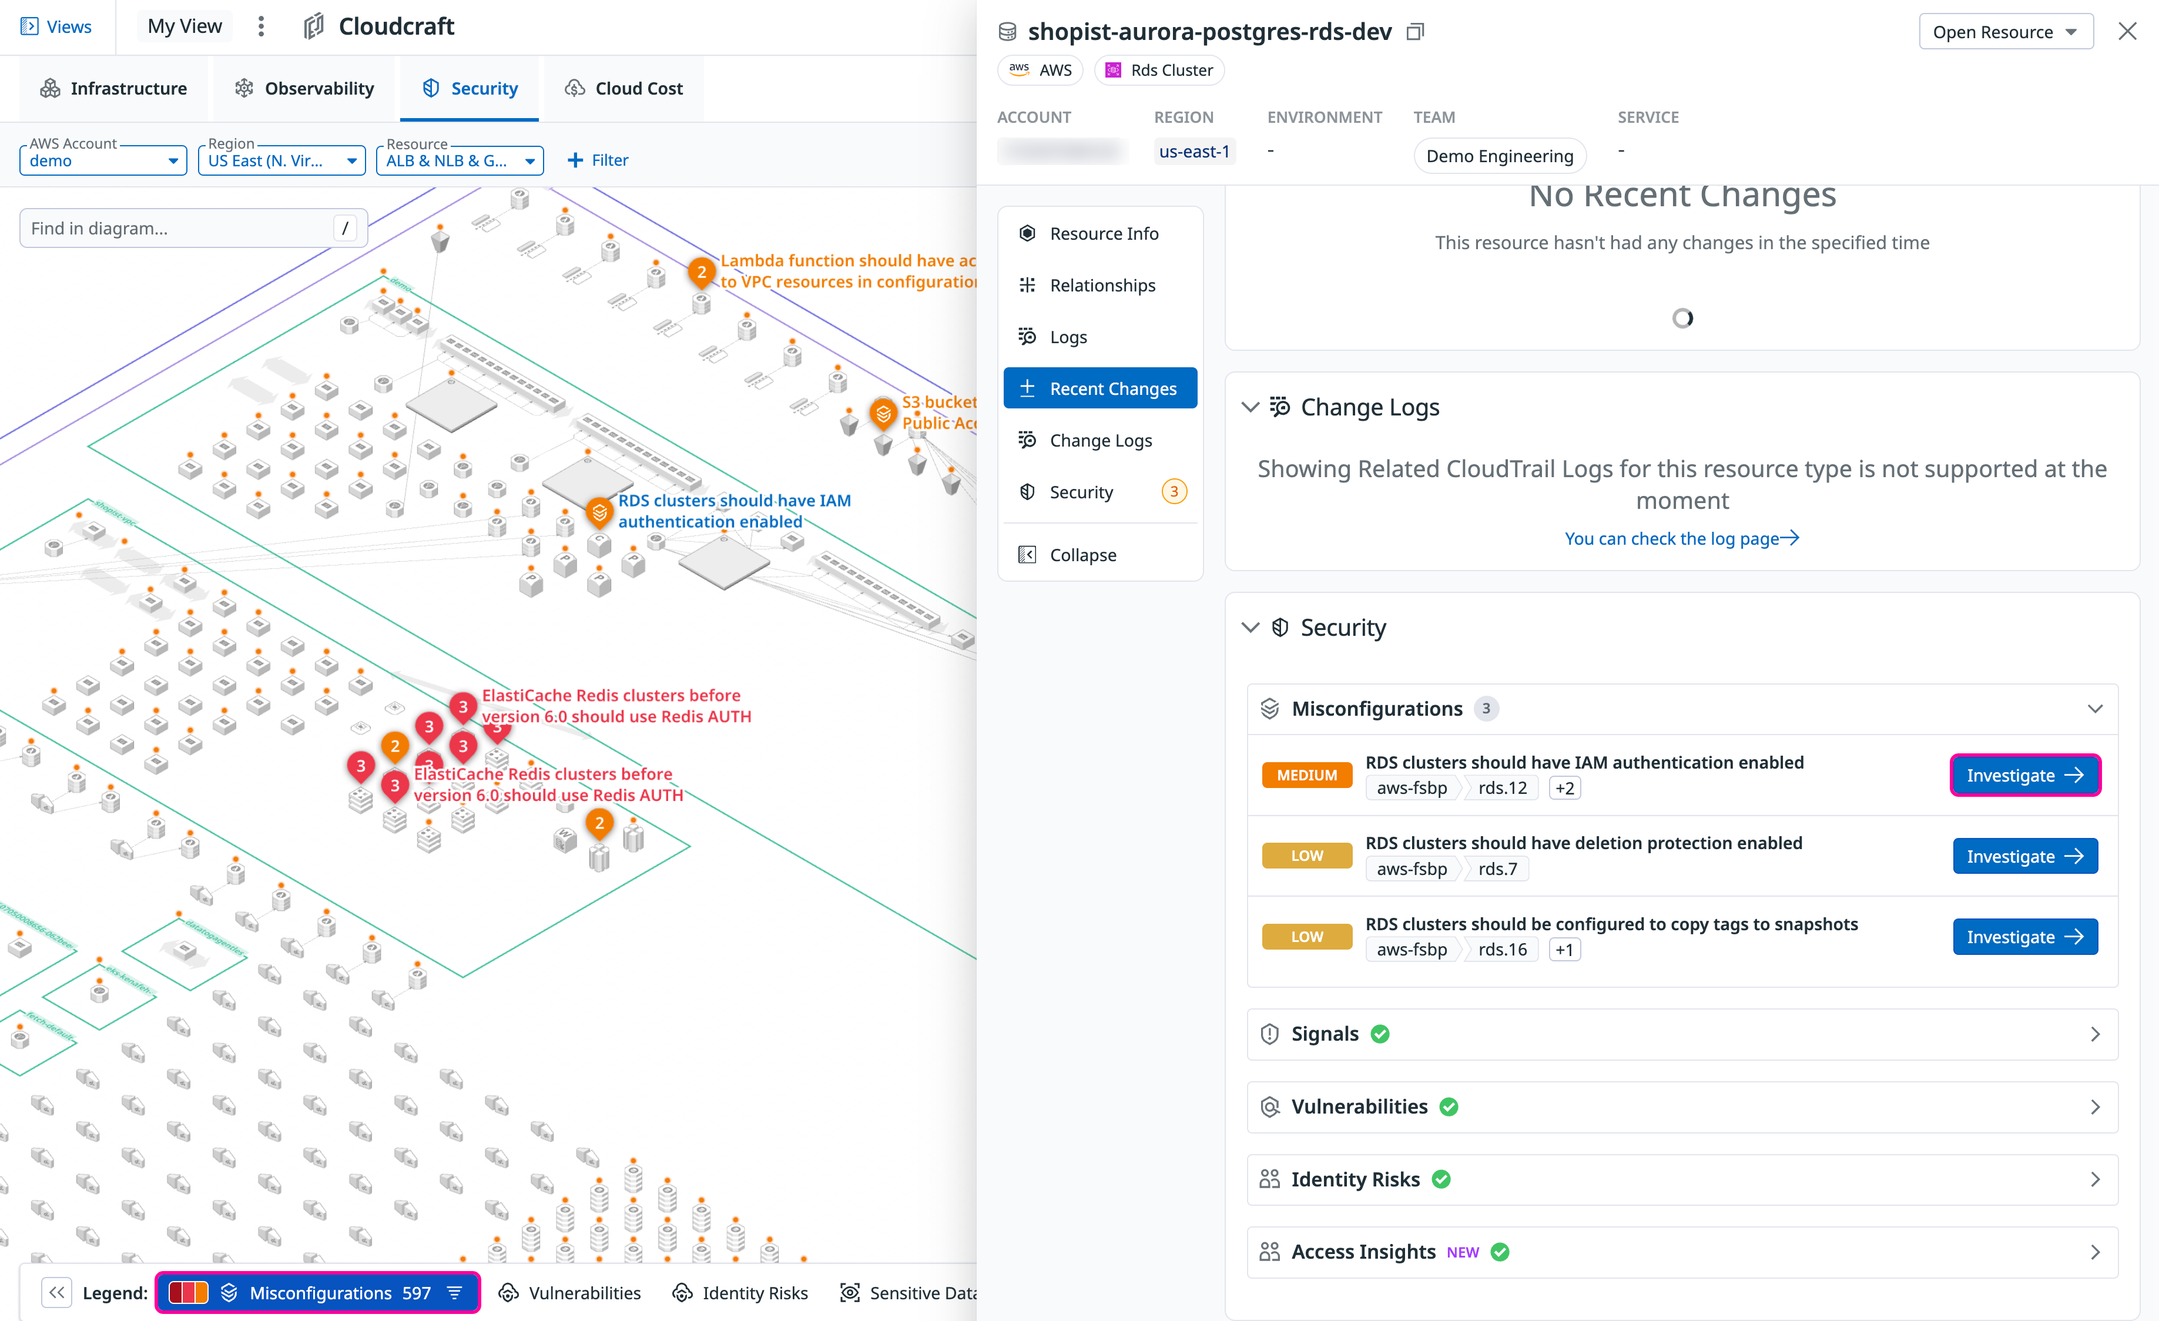Click the MEDIUM severity badge
This screenshot has width=2159, height=1321.
[1306, 775]
